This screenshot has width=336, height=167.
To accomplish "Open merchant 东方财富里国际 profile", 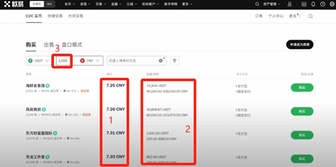I will (39, 133).
